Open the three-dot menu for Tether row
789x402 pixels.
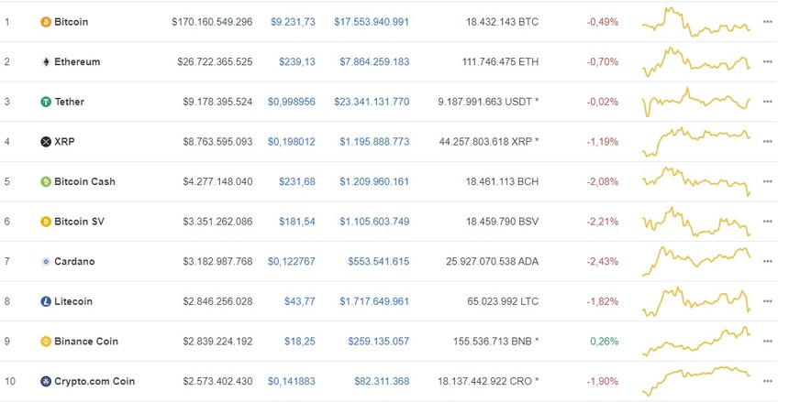(x=767, y=102)
